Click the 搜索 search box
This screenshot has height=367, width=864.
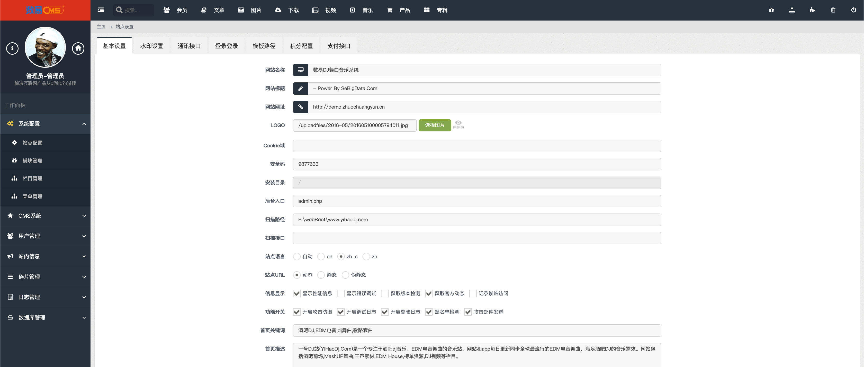tap(133, 10)
